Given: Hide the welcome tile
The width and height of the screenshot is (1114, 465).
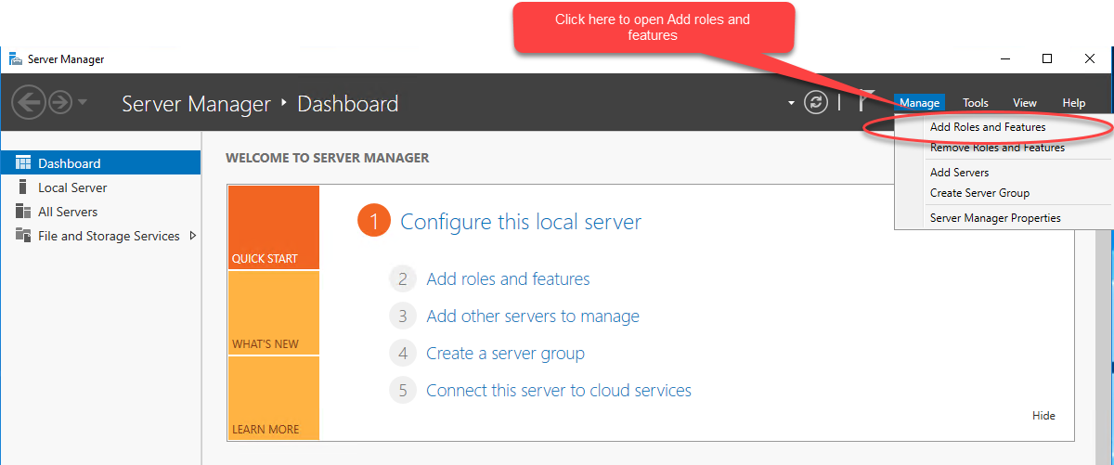Looking at the screenshot, I should point(1043,416).
